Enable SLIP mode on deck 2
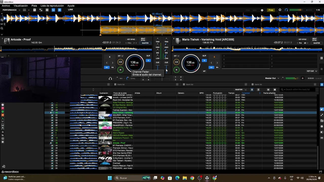Screen dimensions: 324x182 pyautogui.click(x=204, y=56)
